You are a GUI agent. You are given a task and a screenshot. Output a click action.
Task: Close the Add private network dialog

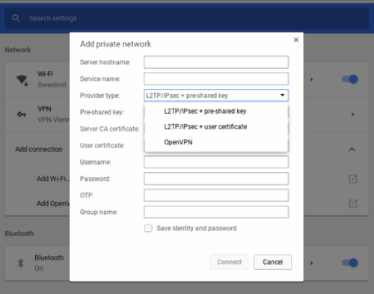click(x=296, y=40)
